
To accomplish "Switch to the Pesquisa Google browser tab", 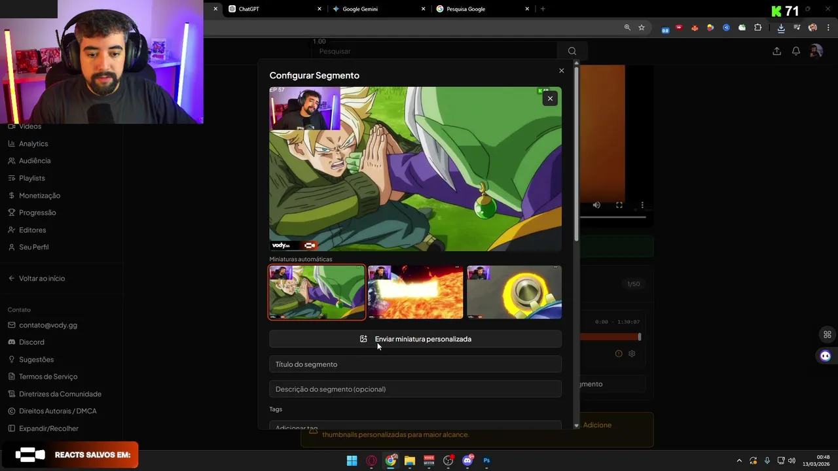I will pyautogui.click(x=483, y=9).
